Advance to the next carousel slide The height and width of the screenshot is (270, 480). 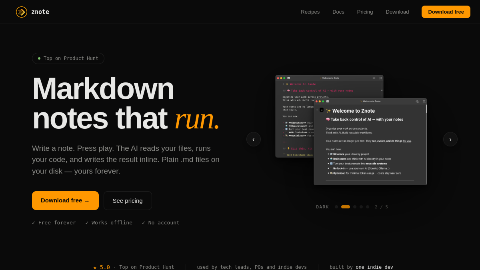point(450,139)
